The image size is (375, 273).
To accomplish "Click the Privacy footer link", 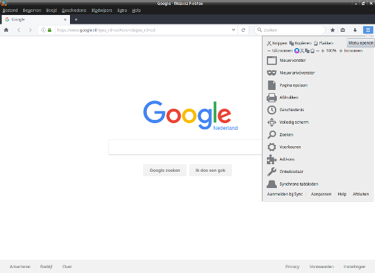I will [292, 267].
